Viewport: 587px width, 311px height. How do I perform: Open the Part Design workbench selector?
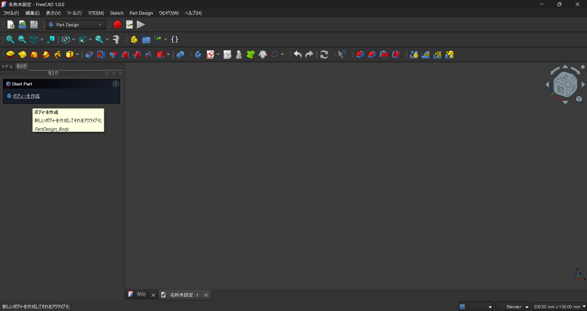76,25
